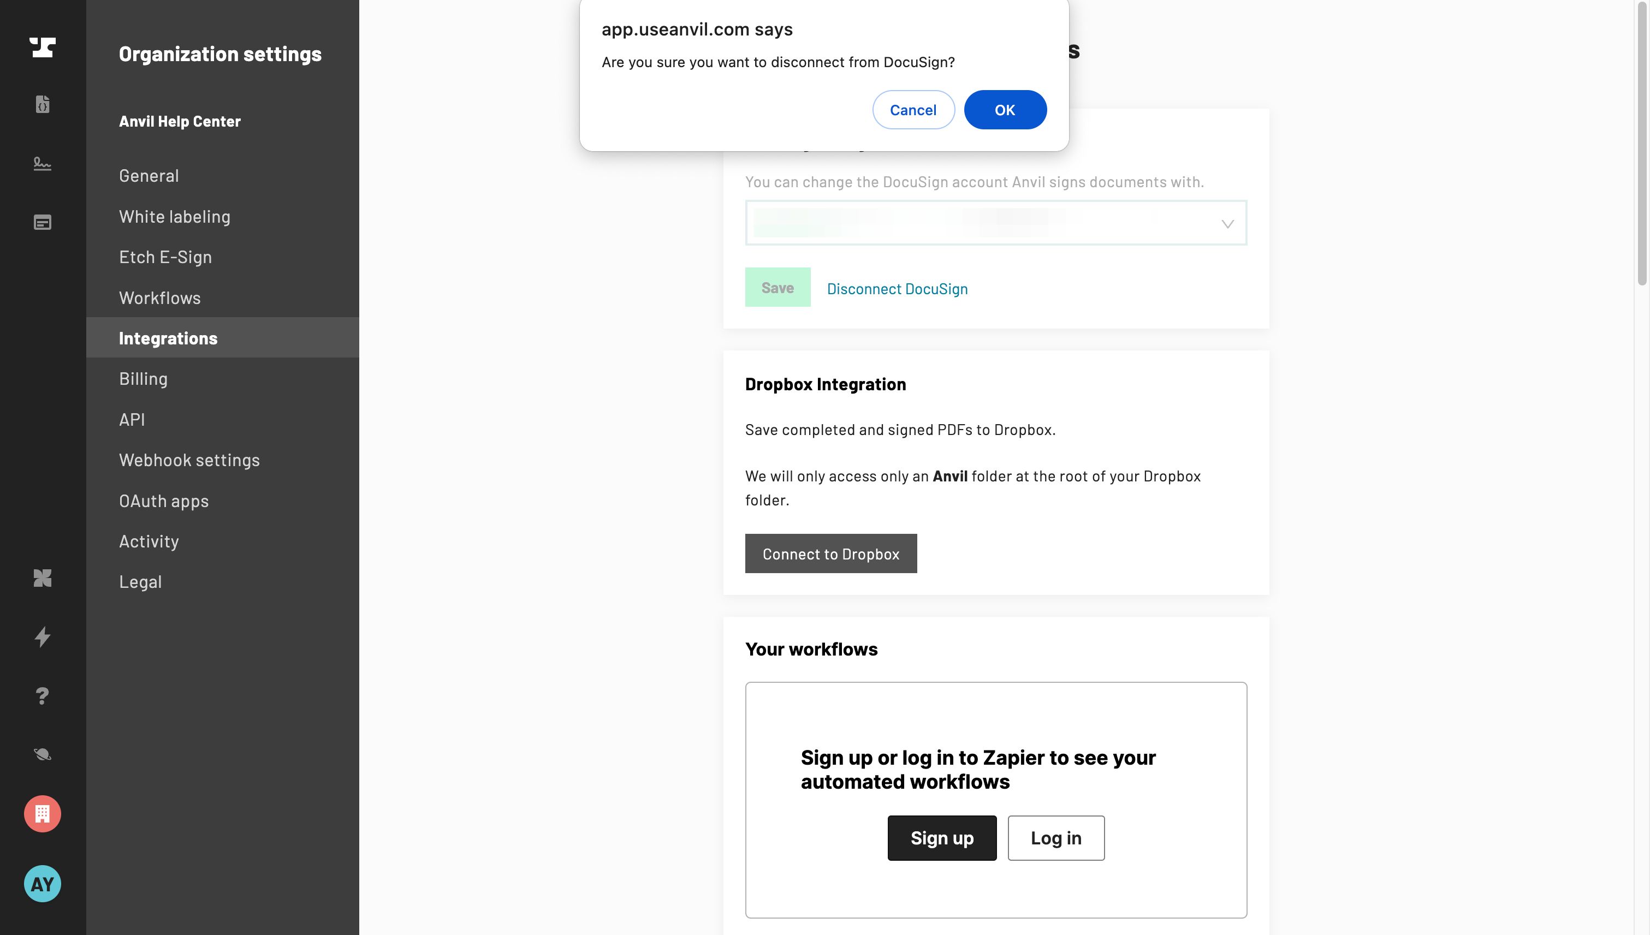The width and height of the screenshot is (1650, 935).
Task: Open the AY user avatar
Action: coord(43,884)
